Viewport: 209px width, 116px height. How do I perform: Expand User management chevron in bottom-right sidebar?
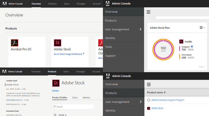[141, 102]
